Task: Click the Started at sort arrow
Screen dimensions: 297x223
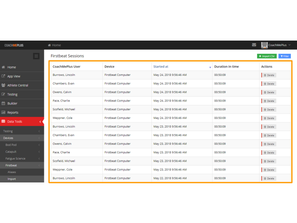Action: 210,67
